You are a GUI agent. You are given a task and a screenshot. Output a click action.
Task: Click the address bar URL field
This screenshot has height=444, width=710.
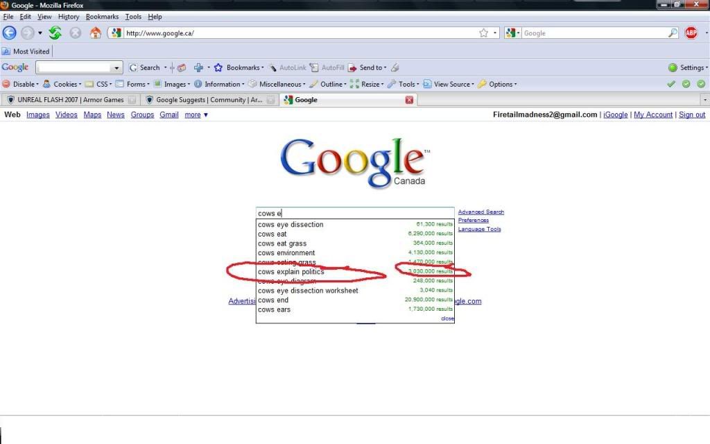[301, 33]
